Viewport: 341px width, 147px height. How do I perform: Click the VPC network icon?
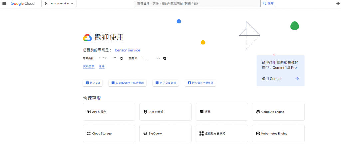pos(201,134)
